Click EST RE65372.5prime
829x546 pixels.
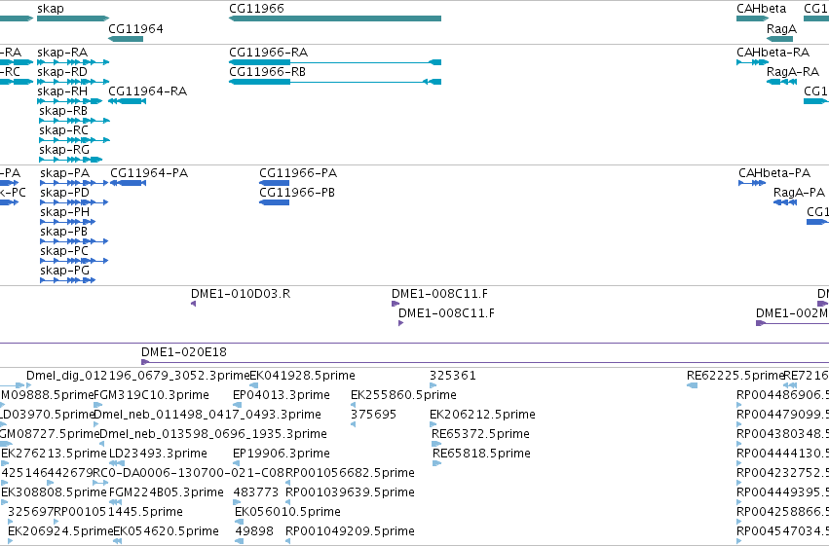click(480, 434)
